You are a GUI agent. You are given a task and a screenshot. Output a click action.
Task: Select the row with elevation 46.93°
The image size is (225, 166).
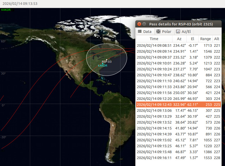pyautogui.click(x=178, y=99)
